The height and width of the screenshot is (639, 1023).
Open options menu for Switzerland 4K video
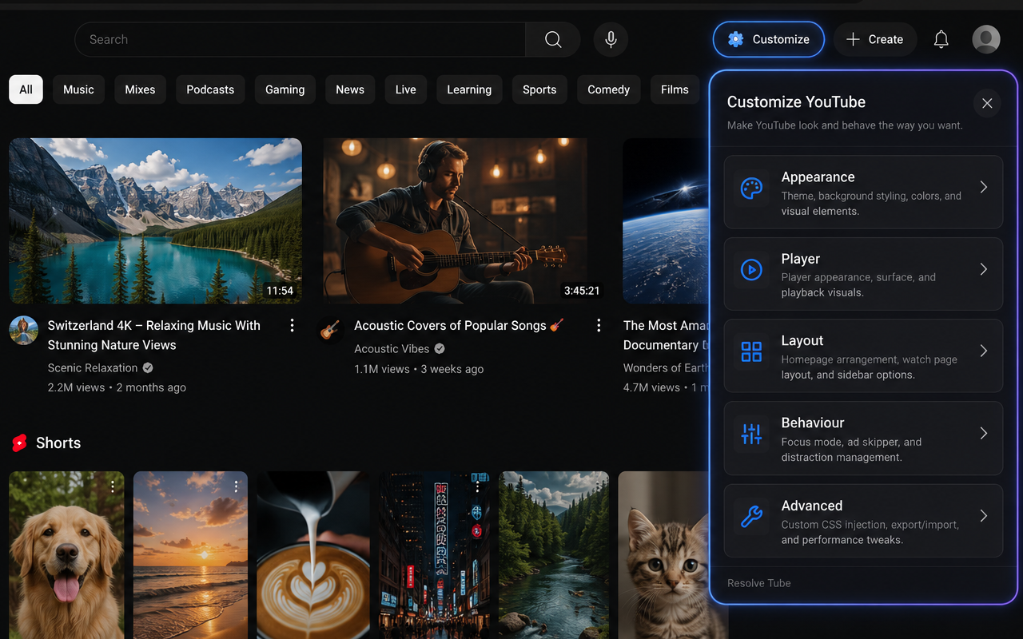[292, 325]
